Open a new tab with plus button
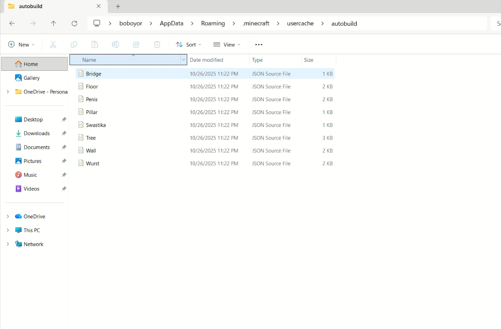Image resolution: width=501 pixels, height=329 pixels. coord(118,6)
